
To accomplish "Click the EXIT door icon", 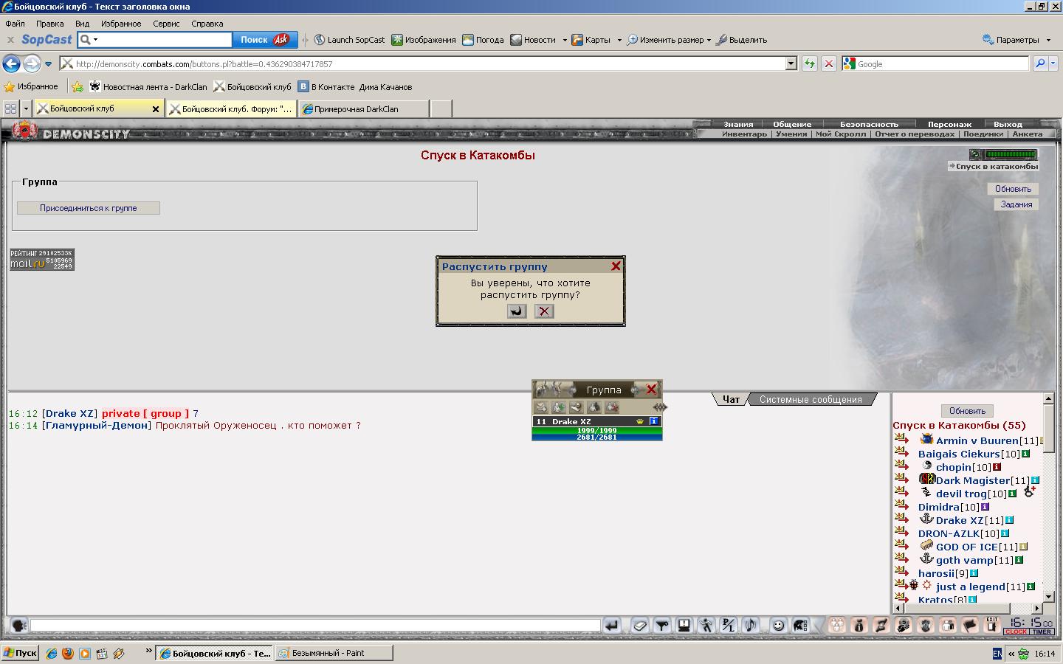I will tap(992, 626).
